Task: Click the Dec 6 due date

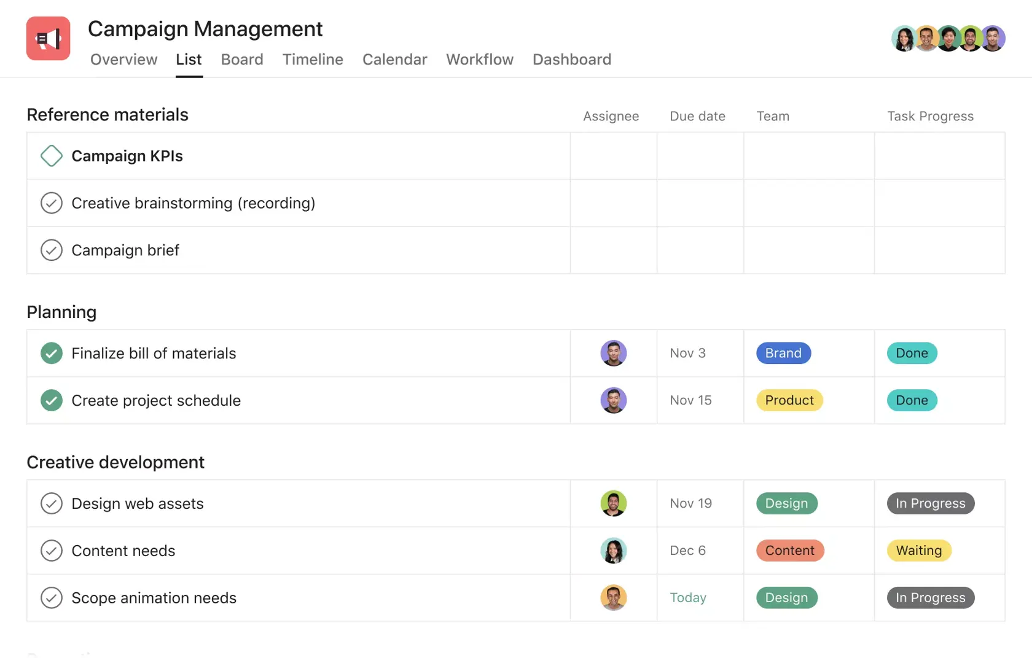Action: [x=687, y=551]
